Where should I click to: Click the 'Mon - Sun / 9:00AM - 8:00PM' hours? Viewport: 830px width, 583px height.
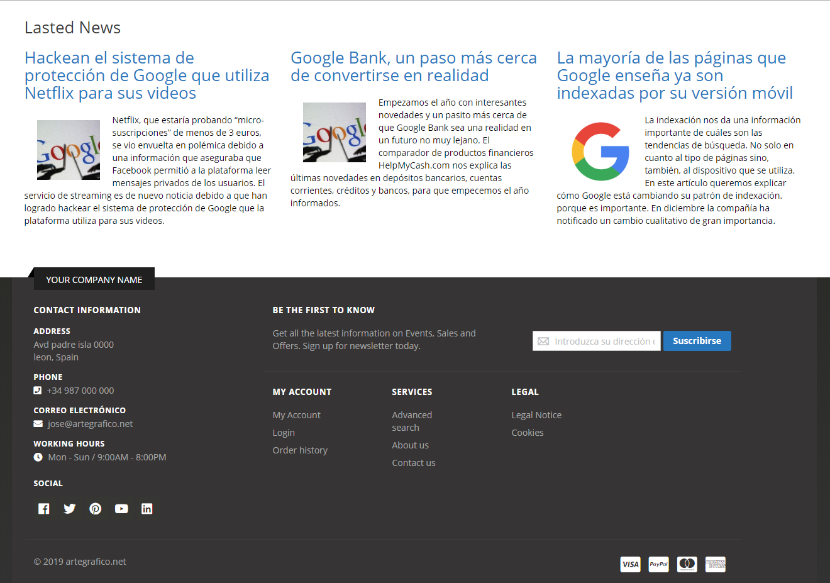(107, 457)
